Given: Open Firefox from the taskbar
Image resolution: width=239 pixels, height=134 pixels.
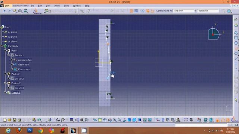Looking at the screenshot, I should 19,131.
